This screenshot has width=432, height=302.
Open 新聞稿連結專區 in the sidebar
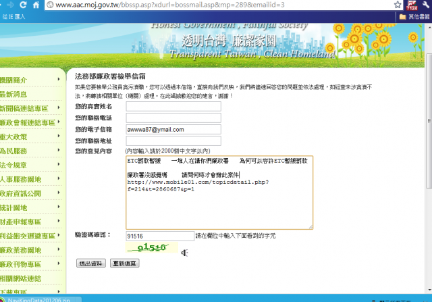coord(24,109)
